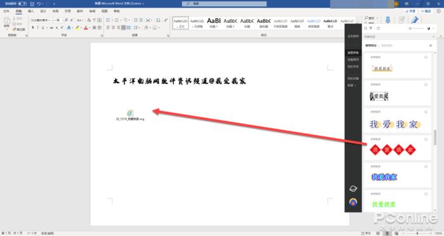Expand the bullet list dropdown arrow
This screenshot has width=444, height=236.
click(112, 20)
